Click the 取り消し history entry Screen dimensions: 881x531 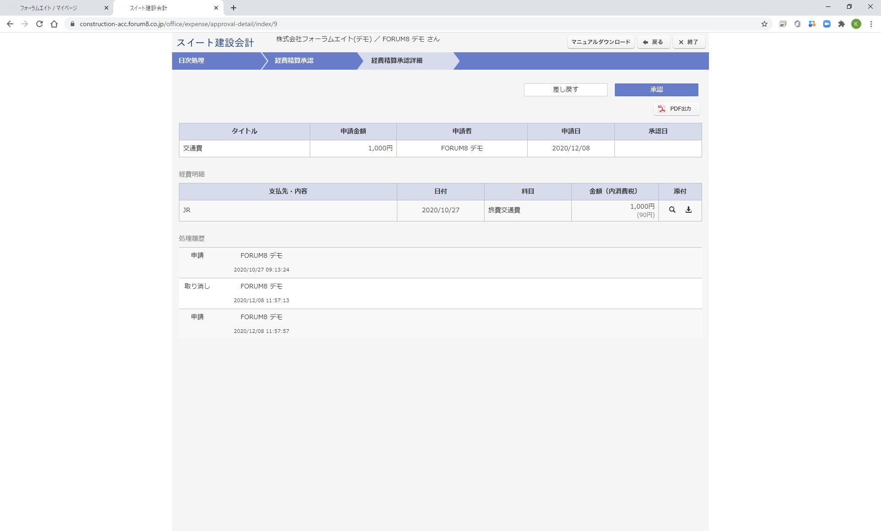click(x=440, y=293)
